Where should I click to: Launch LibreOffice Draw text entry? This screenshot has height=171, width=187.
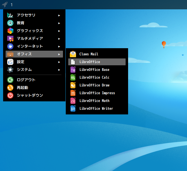tap(94, 85)
